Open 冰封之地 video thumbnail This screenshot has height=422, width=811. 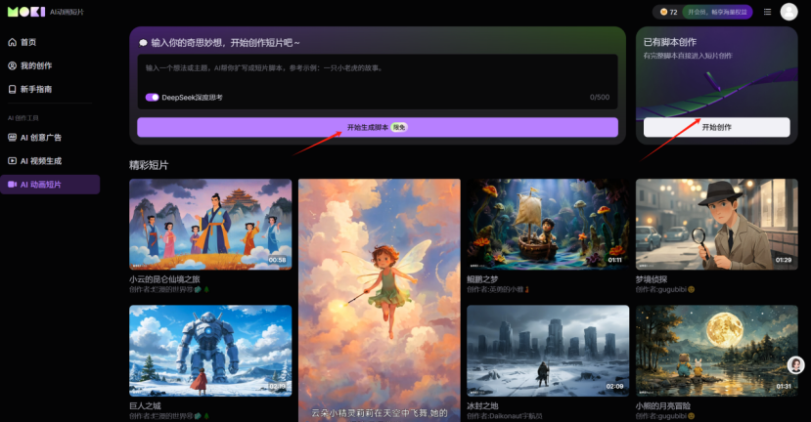pyautogui.click(x=548, y=351)
